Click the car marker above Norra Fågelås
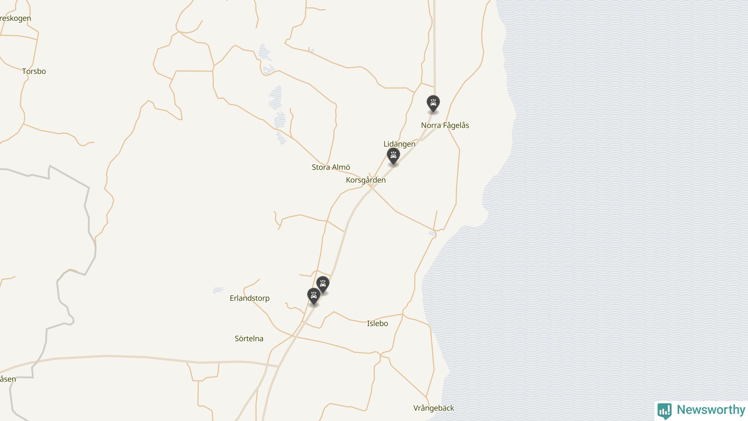The width and height of the screenshot is (748, 421). click(x=433, y=104)
